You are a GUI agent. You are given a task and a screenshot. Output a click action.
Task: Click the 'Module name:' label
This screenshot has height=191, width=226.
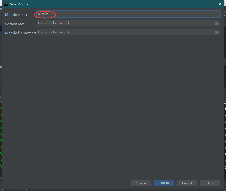[x=16, y=15]
